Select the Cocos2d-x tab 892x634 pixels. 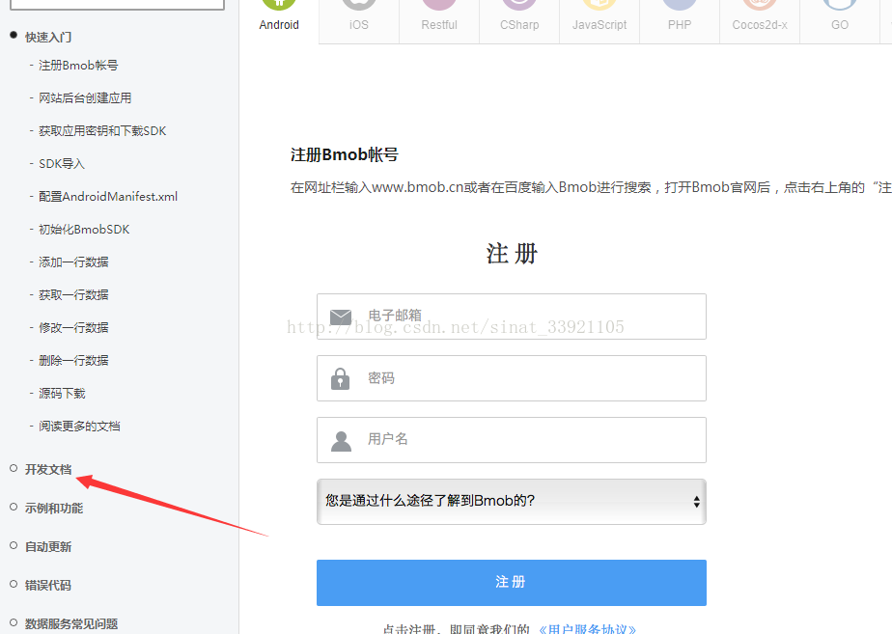point(760,21)
